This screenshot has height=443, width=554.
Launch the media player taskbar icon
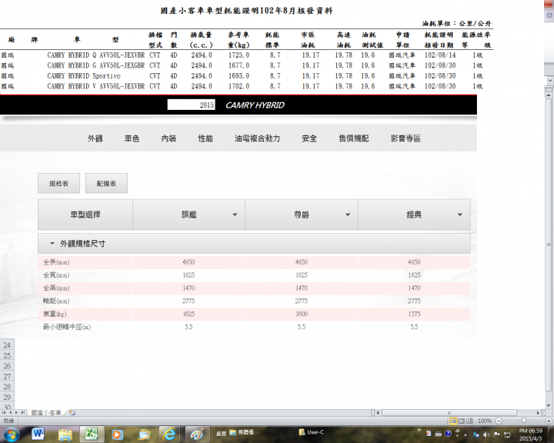click(x=118, y=435)
